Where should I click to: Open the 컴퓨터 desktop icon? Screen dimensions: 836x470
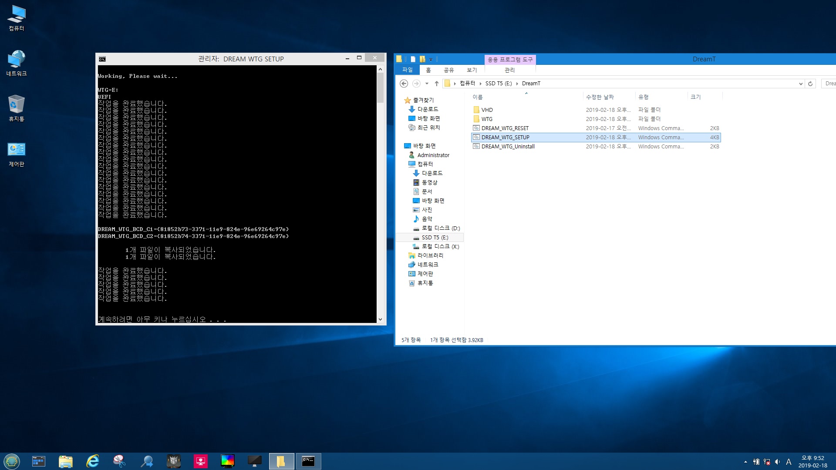coord(17,18)
